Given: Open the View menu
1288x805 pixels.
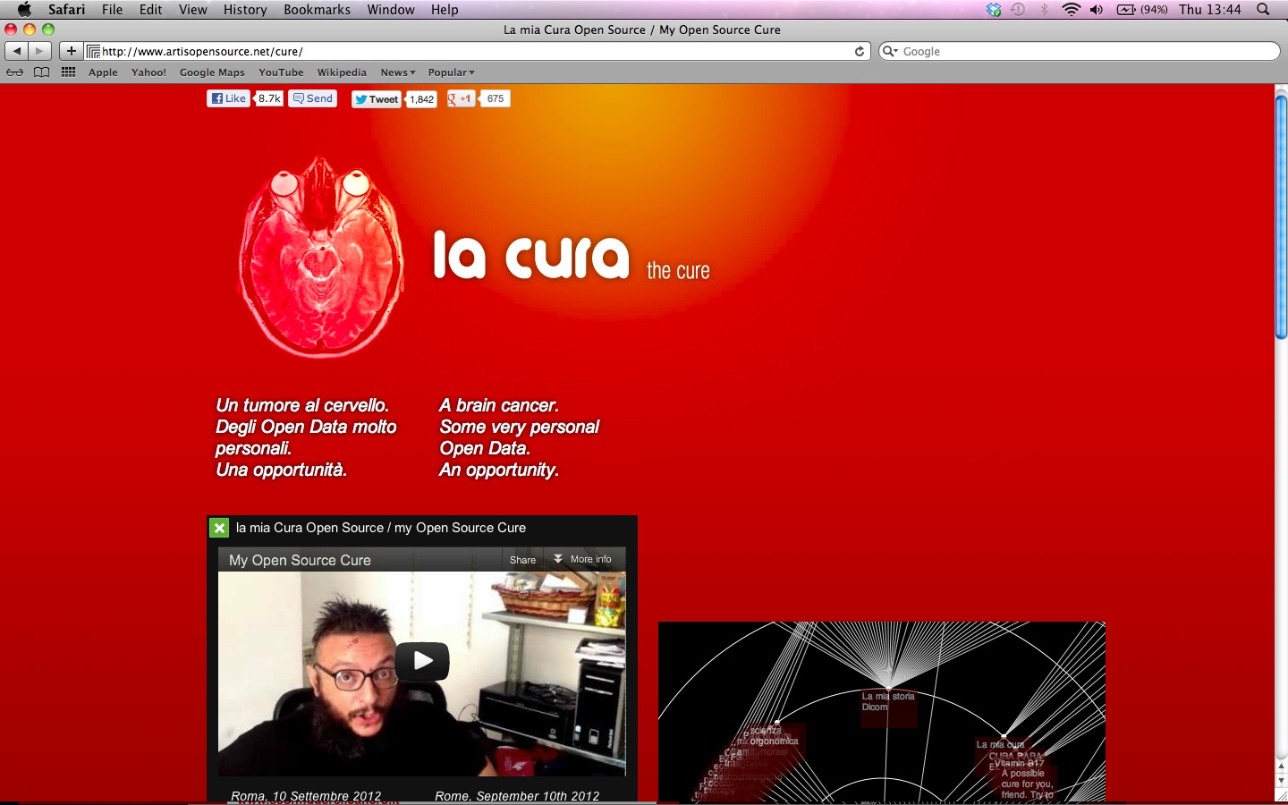Looking at the screenshot, I should 193,10.
